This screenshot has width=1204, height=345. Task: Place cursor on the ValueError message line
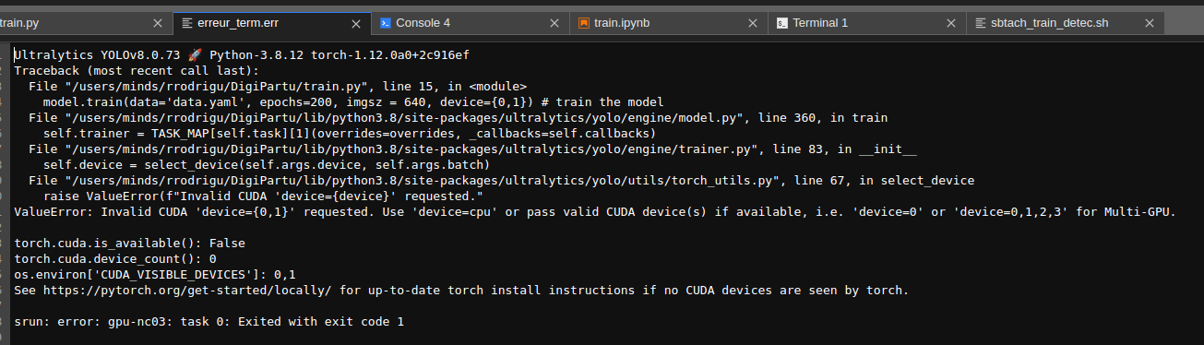[x=595, y=212]
